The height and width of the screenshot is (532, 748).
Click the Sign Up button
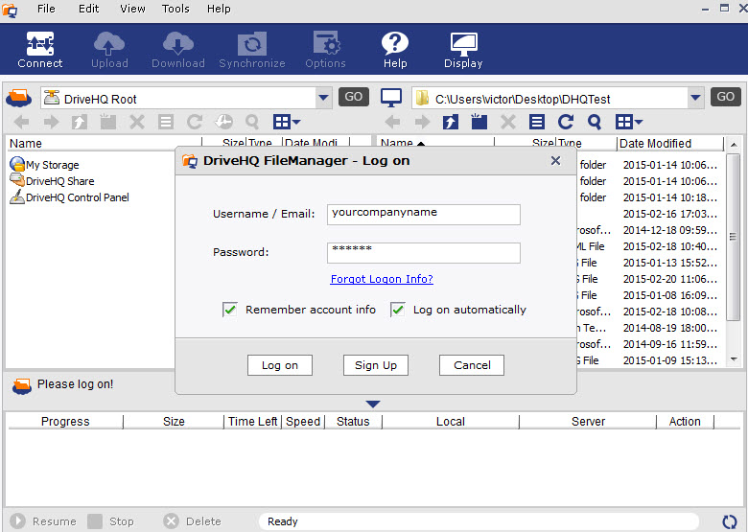[x=376, y=365]
